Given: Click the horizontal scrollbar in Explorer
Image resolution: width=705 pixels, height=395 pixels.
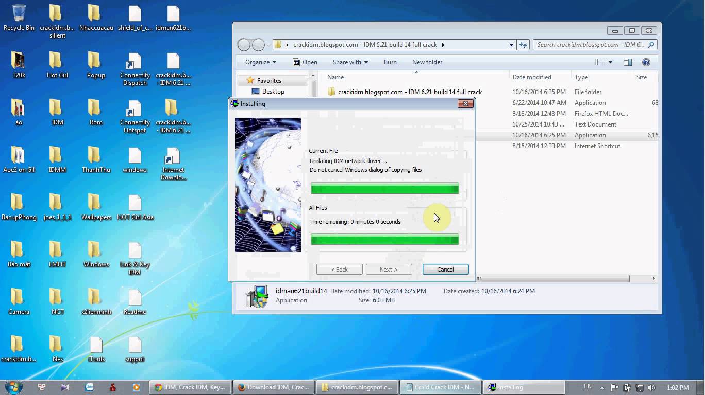Looking at the screenshot, I should 552,278.
